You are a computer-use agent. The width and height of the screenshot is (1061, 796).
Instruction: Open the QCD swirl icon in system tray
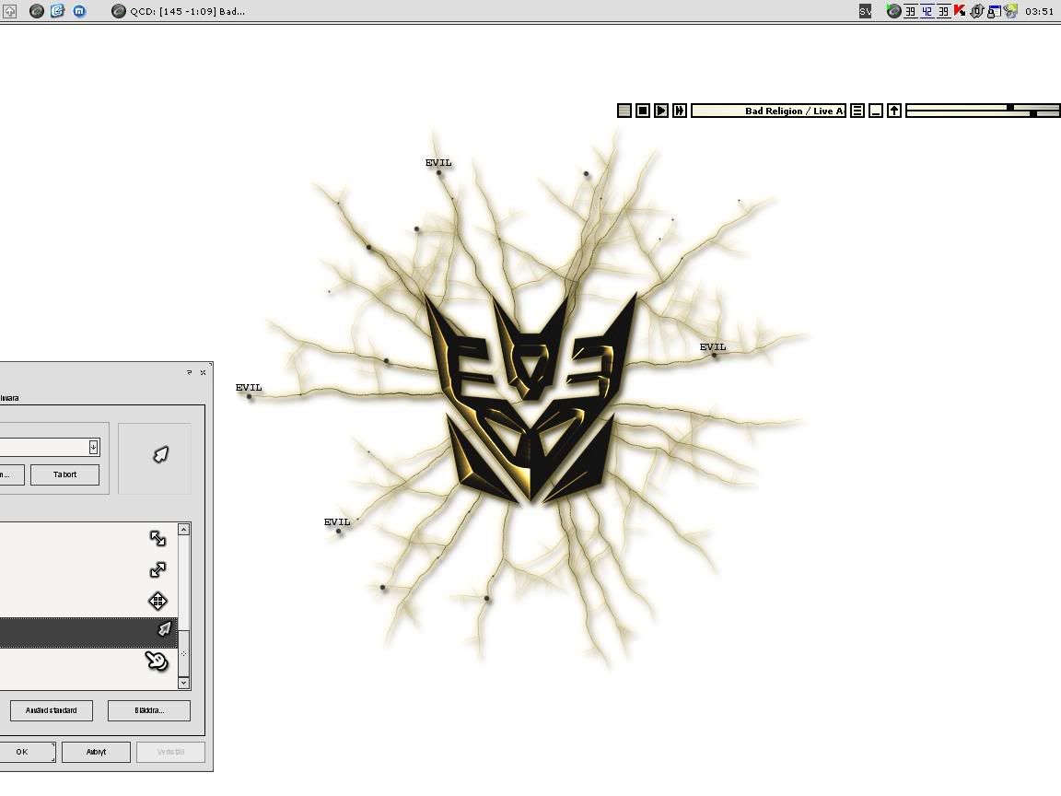893,11
